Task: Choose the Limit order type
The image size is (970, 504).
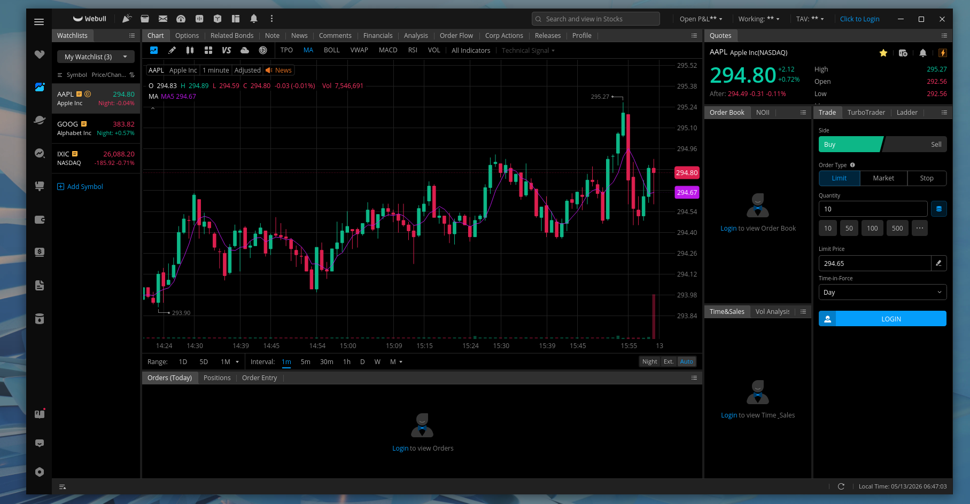Action: 839,178
